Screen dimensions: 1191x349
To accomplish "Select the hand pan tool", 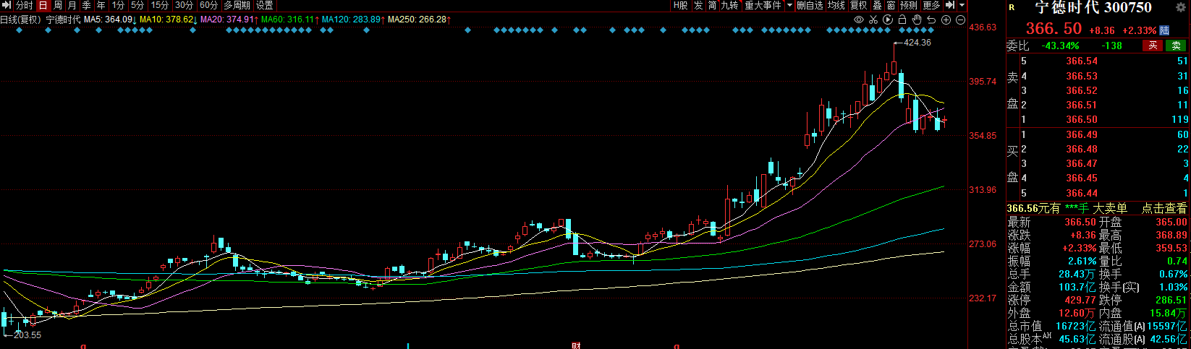I will (x=917, y=20).
